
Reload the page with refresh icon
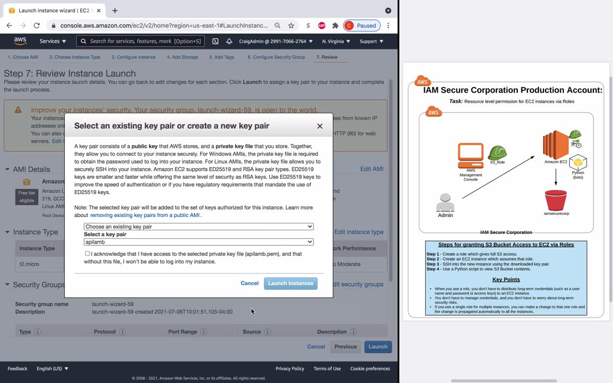pyautogui.click(x=37, y=26)
